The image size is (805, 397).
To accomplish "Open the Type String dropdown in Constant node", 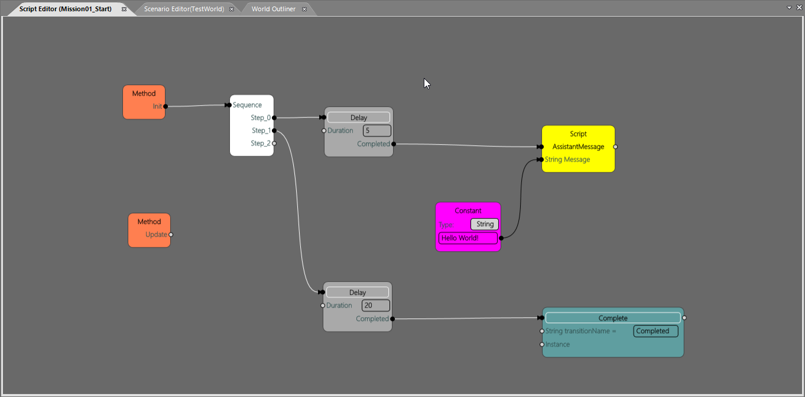I will [485, 224].
